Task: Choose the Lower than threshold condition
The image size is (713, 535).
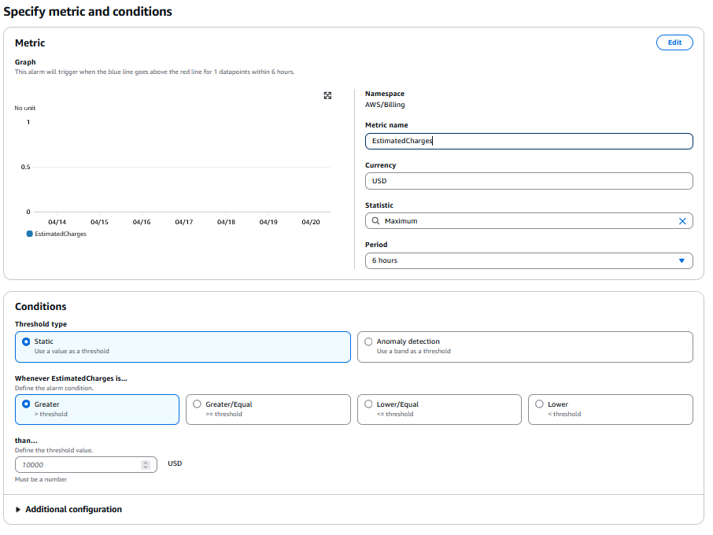Action: tap(539, 404)
